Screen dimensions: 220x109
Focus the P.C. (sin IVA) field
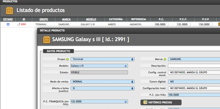coord(194,95)
